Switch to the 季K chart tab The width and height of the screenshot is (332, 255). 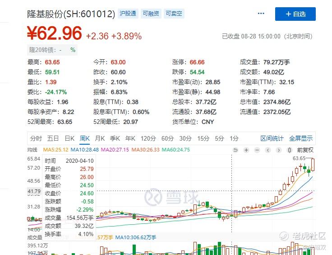tap(115, 138)
